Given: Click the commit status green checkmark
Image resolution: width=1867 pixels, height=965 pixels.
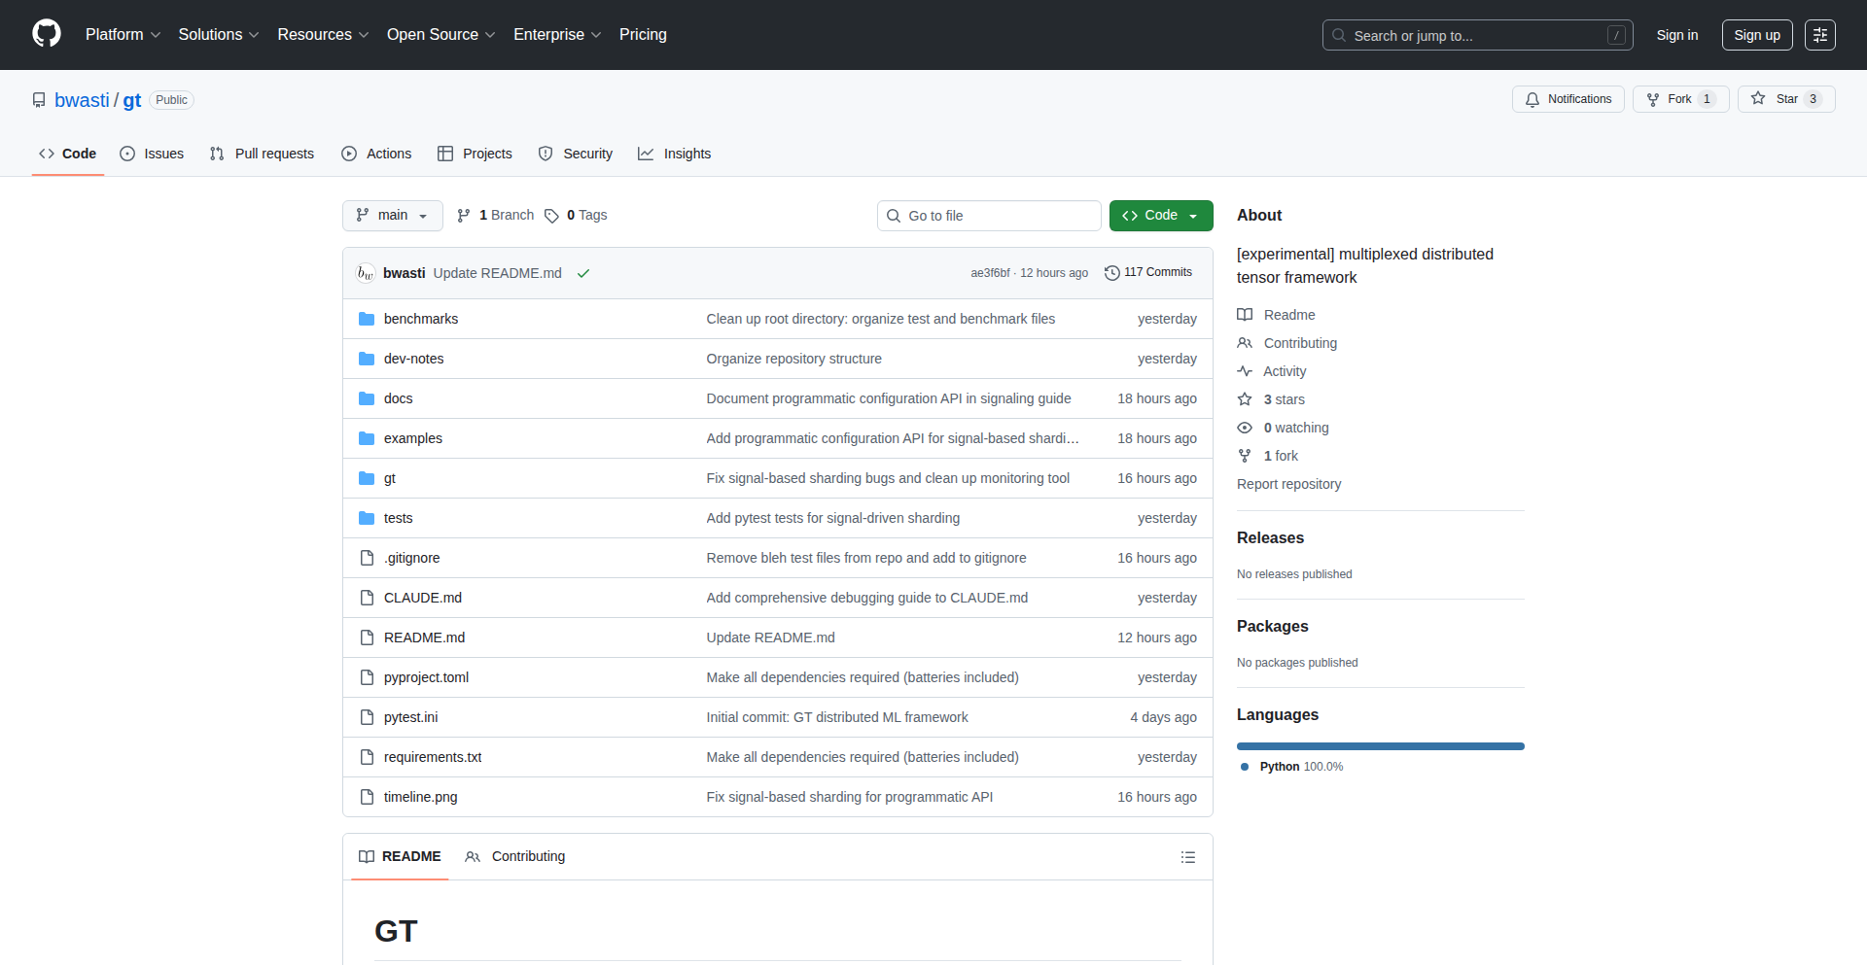Looking at the screenshot, I should click(583, 273).
